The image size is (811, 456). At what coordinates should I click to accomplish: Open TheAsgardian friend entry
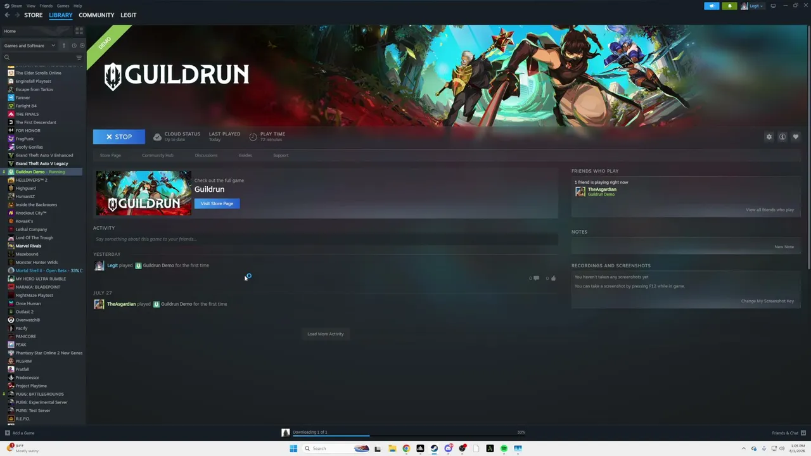click(x=596, y=191)
